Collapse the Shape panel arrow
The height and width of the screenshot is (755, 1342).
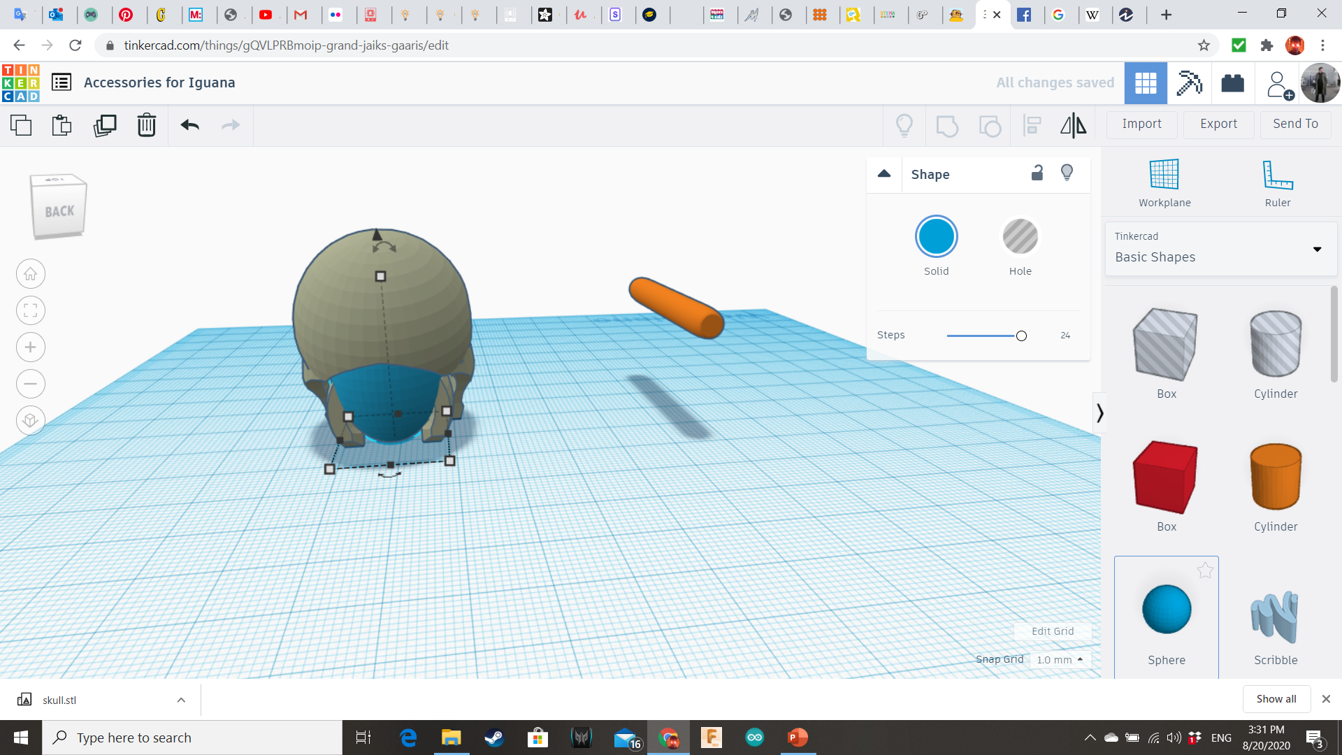884,174
